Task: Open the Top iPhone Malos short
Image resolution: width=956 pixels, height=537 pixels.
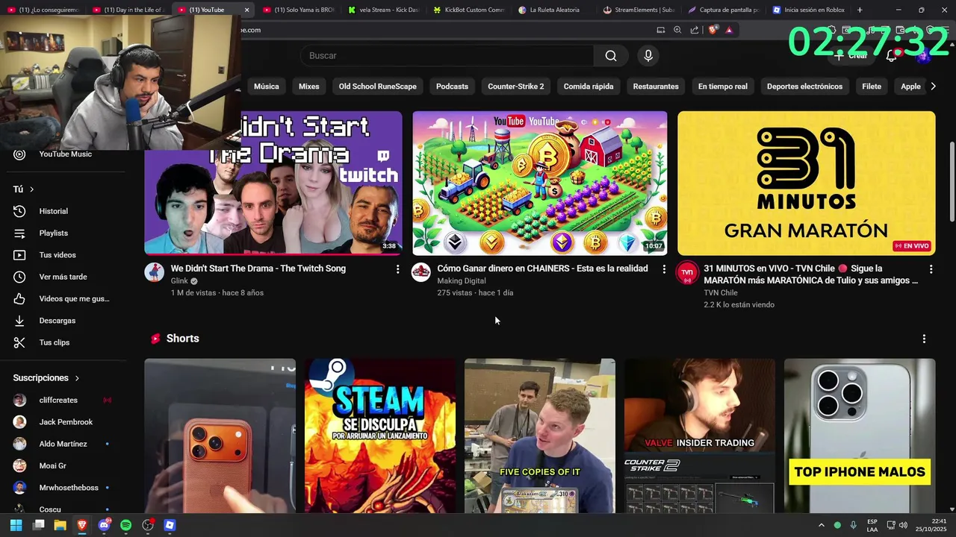Action: 860,436
